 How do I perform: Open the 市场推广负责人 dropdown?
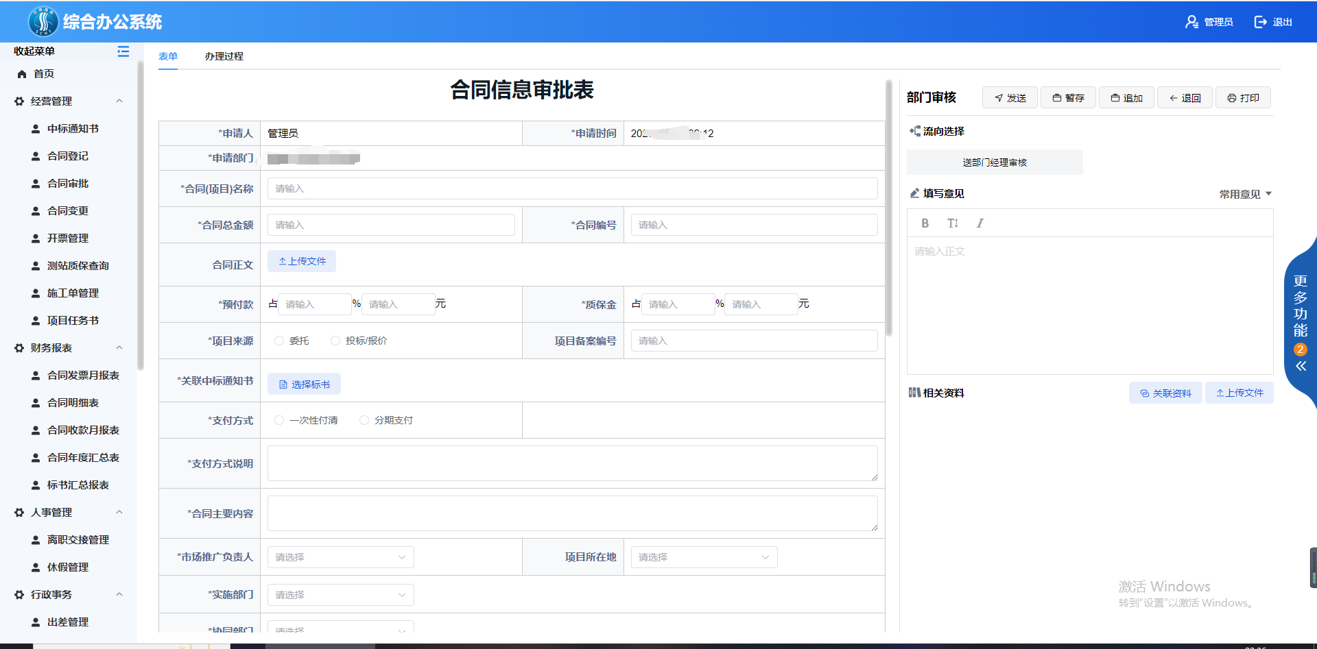tap(341, 557)
